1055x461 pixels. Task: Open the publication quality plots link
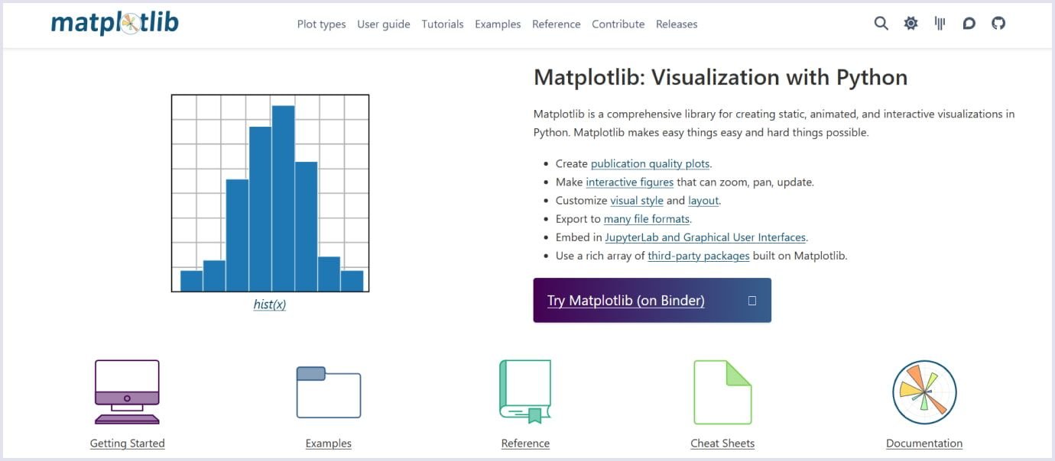coord(651,163)
